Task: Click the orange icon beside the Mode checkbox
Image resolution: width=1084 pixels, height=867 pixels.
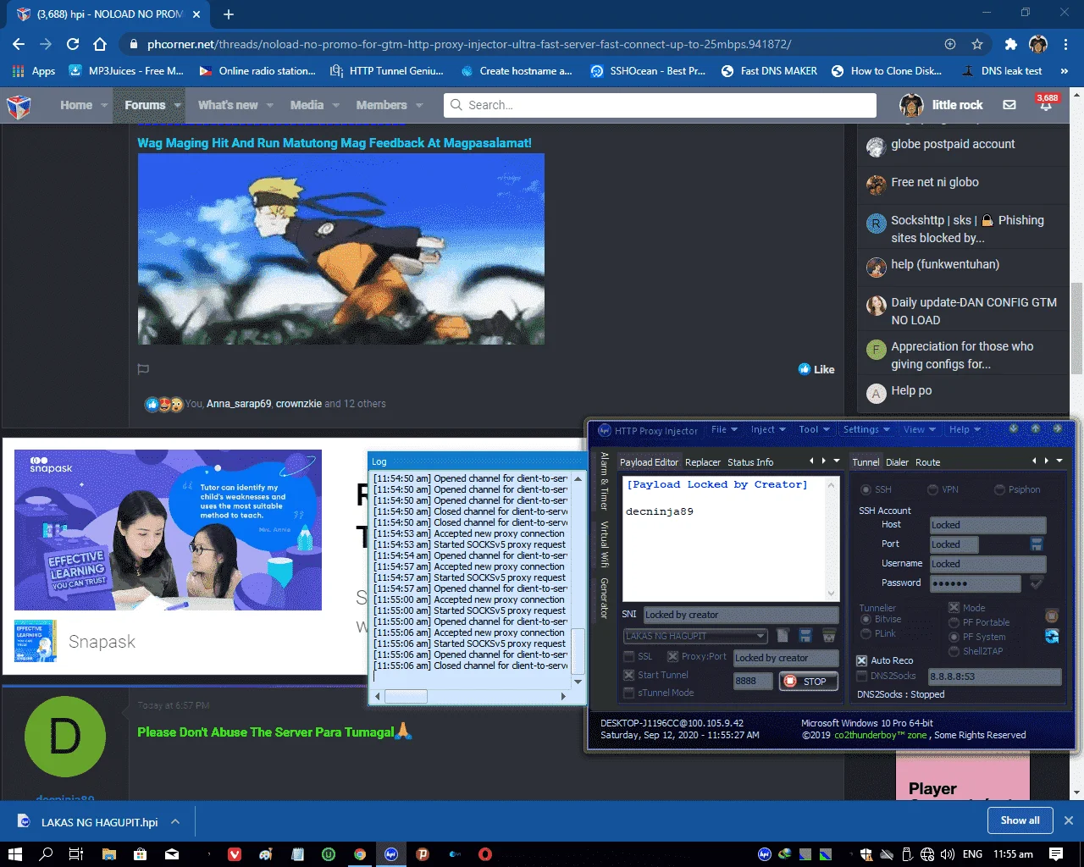Action: click(x=1052, y=616)
